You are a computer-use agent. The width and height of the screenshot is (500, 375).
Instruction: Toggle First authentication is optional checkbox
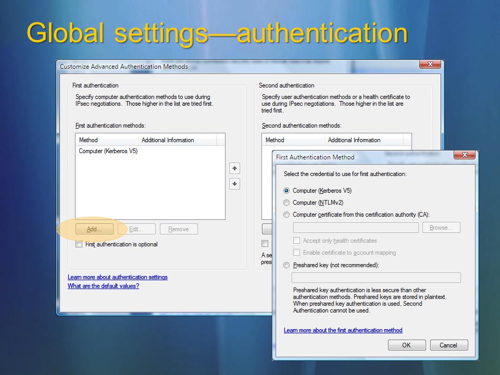pyautogui.click(x=79, y=244)
